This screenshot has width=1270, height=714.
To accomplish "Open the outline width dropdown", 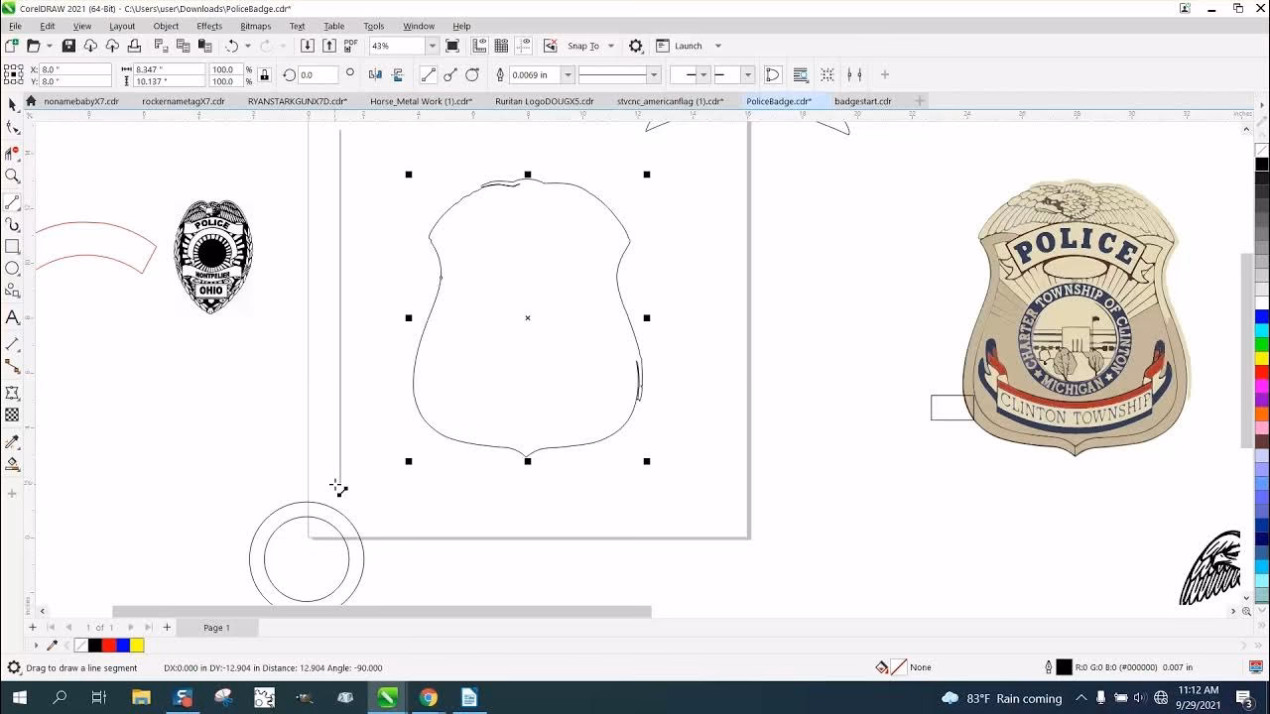I will click(x=569, y=74).
